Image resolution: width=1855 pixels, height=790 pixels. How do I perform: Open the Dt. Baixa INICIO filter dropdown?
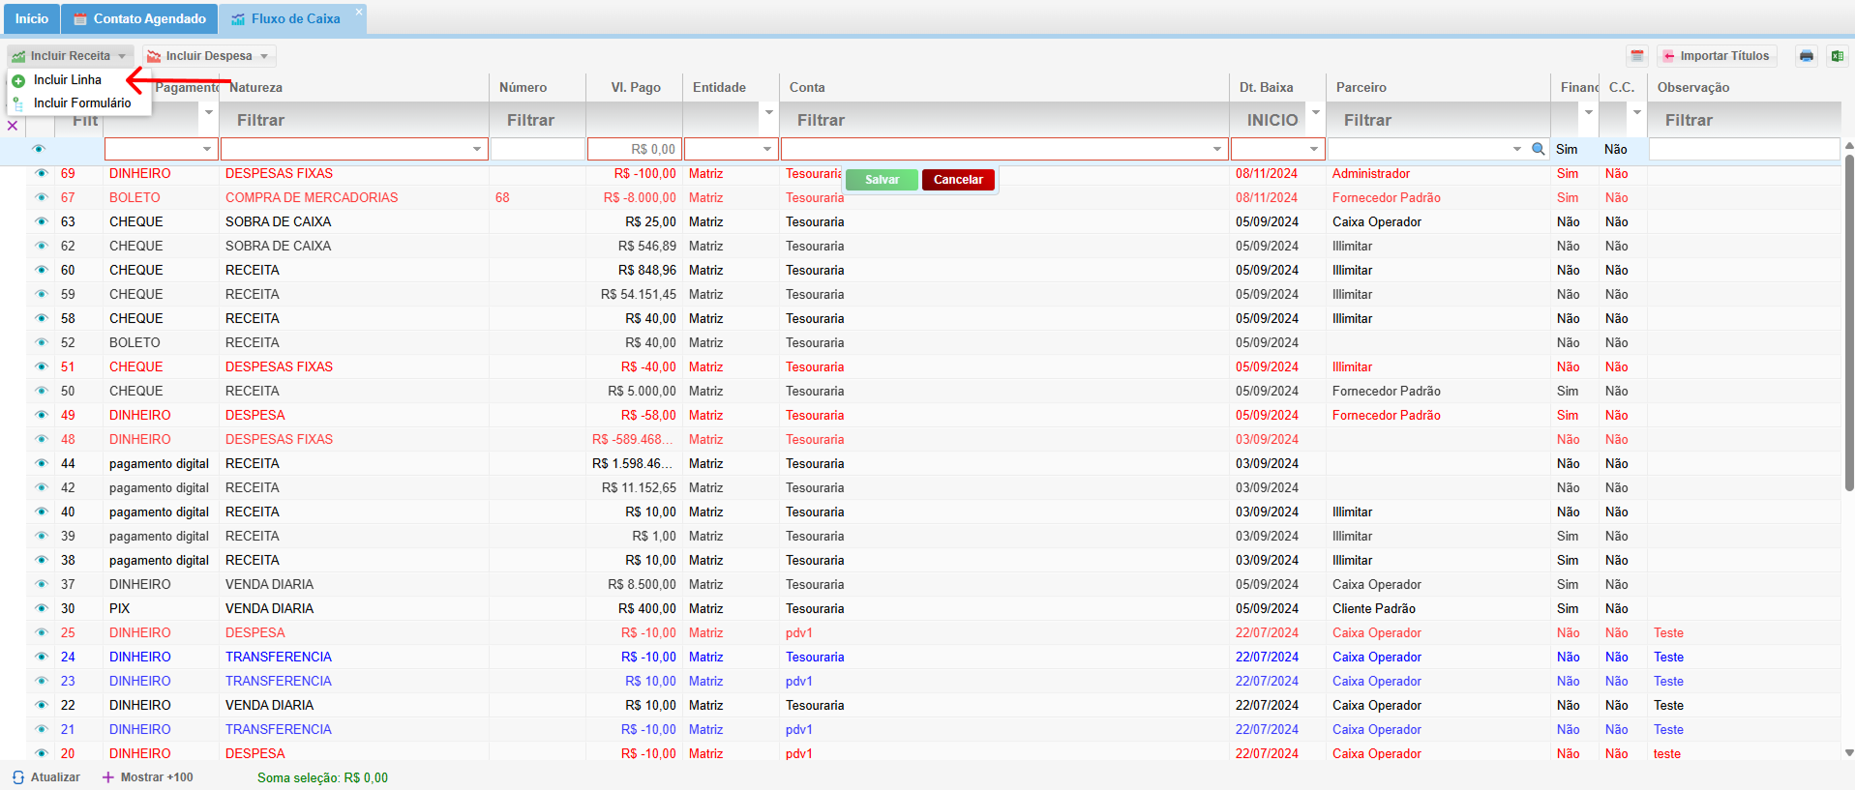tap(1315, 112)
